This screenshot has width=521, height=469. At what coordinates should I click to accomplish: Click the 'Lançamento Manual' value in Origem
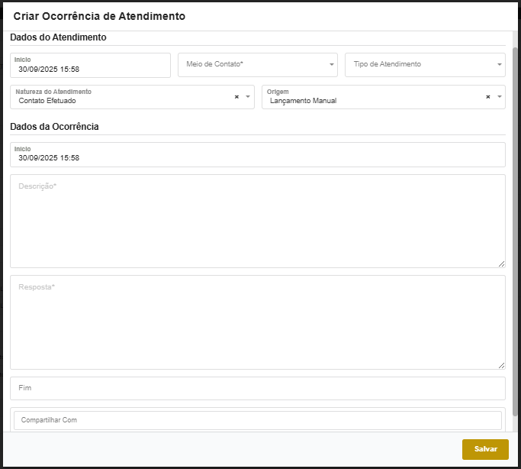(303, 101)
